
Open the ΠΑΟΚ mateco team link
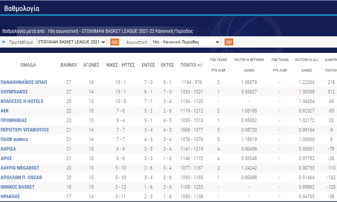(14, 139)
